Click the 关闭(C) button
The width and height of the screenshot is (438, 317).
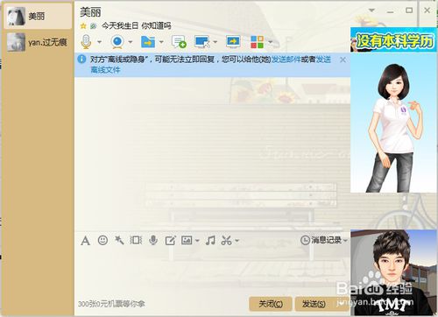pyautogui.click(x=271, y=304)
